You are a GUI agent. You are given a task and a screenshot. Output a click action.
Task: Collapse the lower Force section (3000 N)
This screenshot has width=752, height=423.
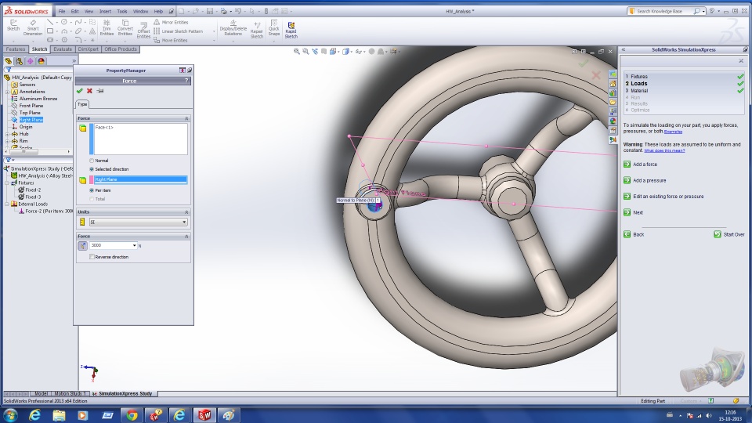(186, 237)
